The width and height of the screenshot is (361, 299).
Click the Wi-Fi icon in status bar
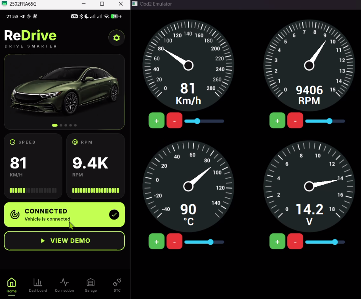[106, 16]
